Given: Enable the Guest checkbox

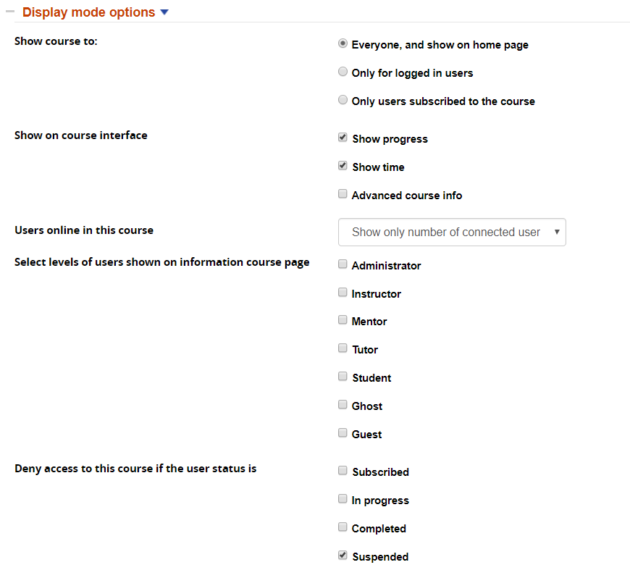Looking at the screenshot, I should [343, 434].
